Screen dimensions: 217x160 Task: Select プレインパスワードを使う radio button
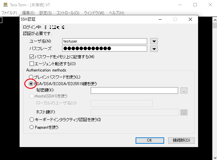[31, 77]
